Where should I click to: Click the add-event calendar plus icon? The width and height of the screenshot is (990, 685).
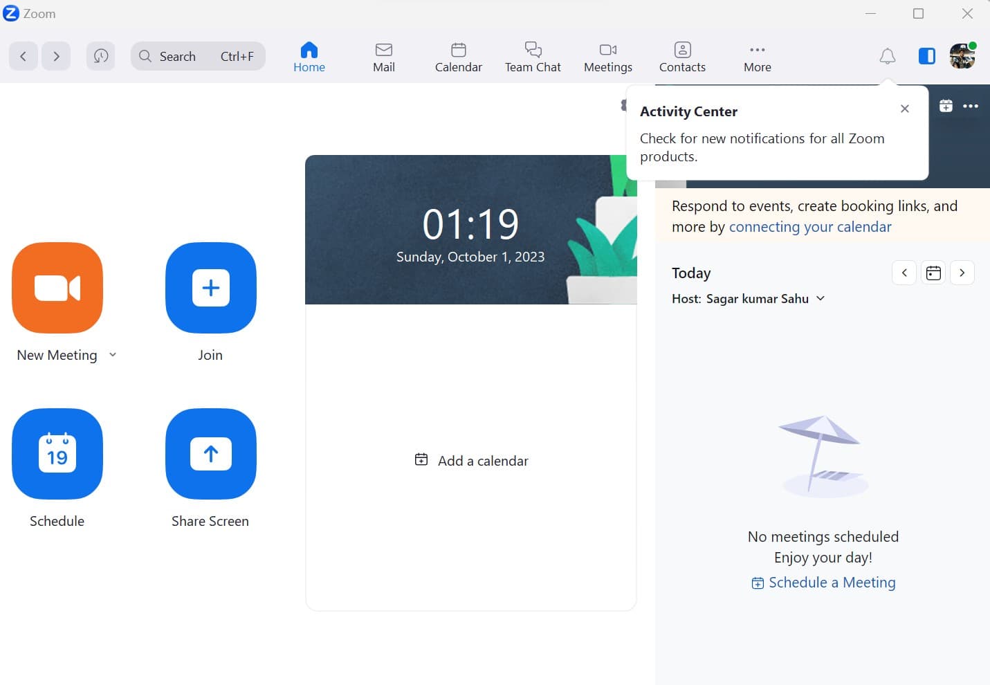click(946, 106)
